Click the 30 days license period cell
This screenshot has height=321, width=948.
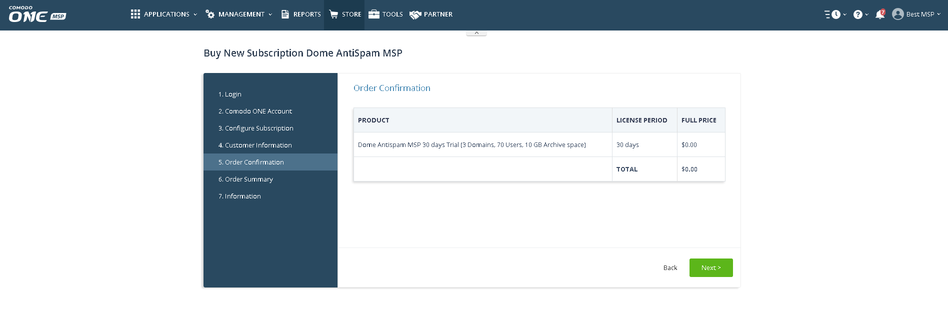[644, 144]
